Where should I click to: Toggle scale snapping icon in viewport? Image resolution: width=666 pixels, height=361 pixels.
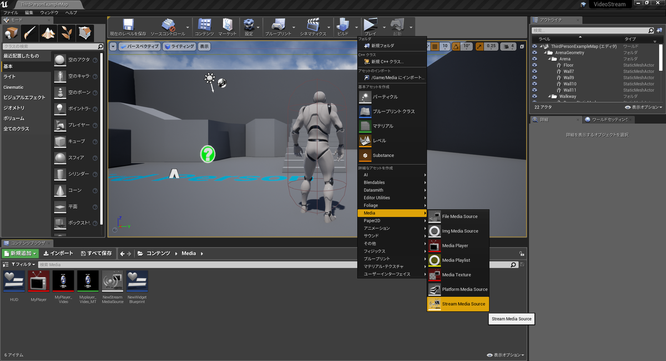(478, 47)
